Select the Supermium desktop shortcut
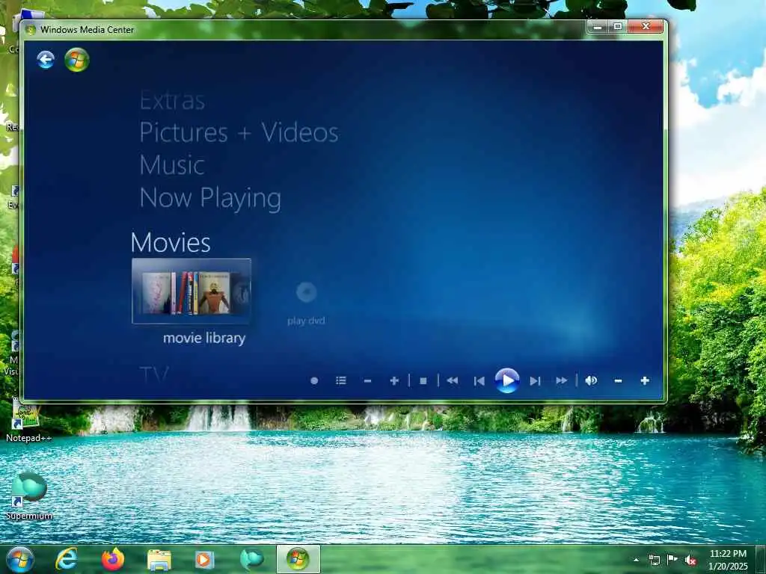Image resolution: width=766 pixels, height=574 pixels. coord(29,496)
